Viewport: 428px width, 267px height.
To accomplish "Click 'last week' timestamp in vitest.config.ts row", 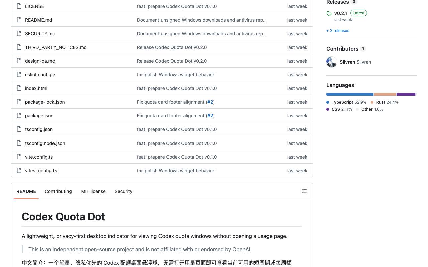I will [x=297, y=171].
